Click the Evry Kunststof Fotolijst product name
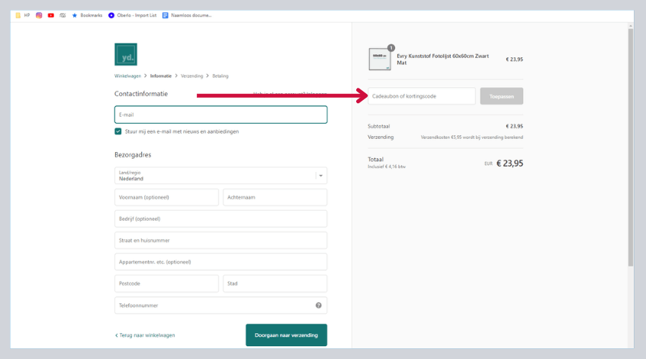Image resolution: width=646 pixels, height=359 pixels. point(443,60)
